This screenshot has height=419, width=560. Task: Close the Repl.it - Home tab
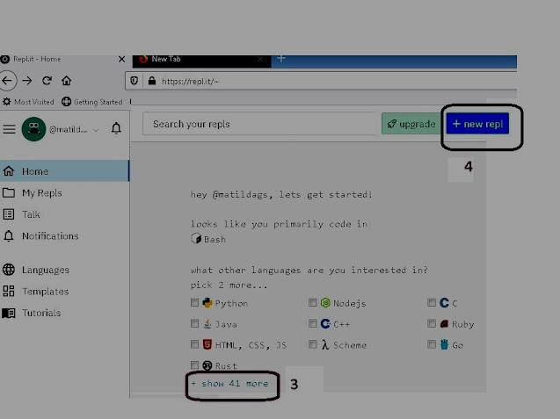[122, 59]
